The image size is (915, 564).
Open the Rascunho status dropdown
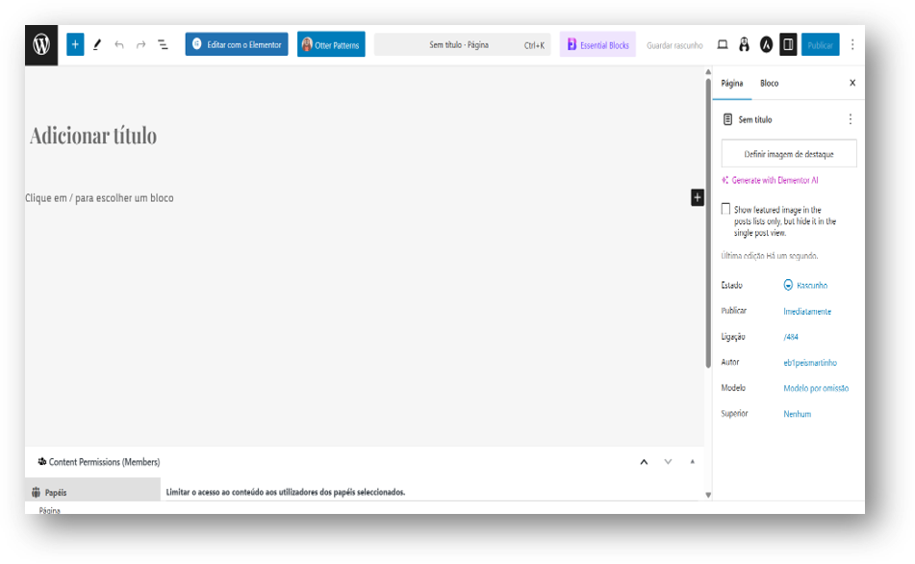(x=805, y=285)
